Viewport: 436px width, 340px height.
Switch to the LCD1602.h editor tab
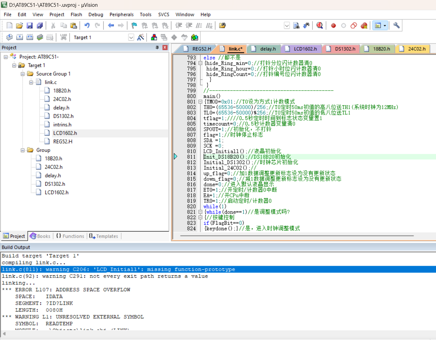[x=301, y=49]
